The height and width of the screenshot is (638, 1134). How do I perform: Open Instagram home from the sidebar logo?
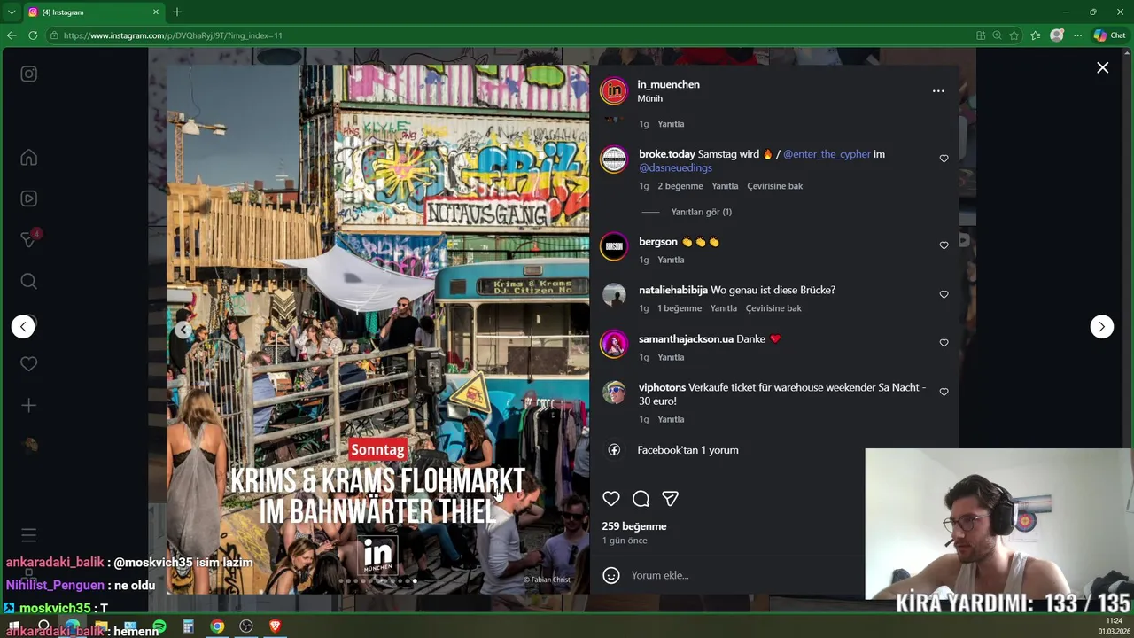pos(29,74)
